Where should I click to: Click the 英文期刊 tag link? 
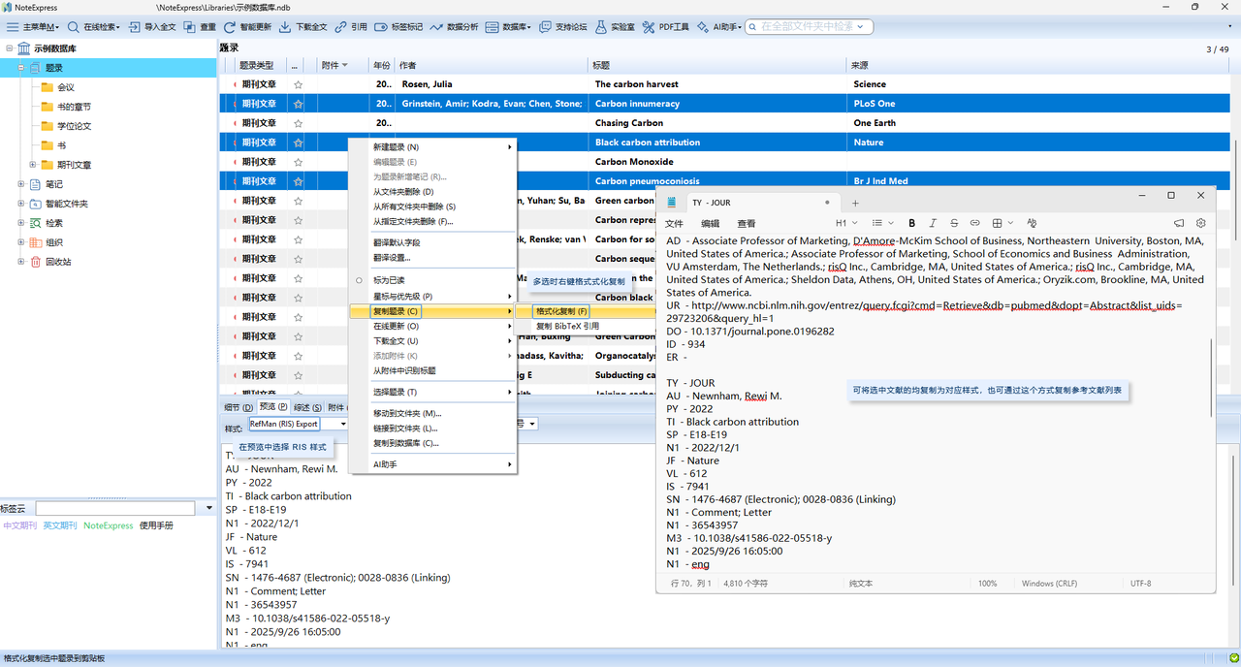click(59, 525)
